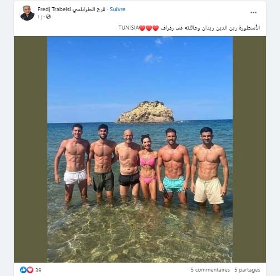Open the post's "1 j" timestamp
280x276 pixels.
[x=40, y=17]
